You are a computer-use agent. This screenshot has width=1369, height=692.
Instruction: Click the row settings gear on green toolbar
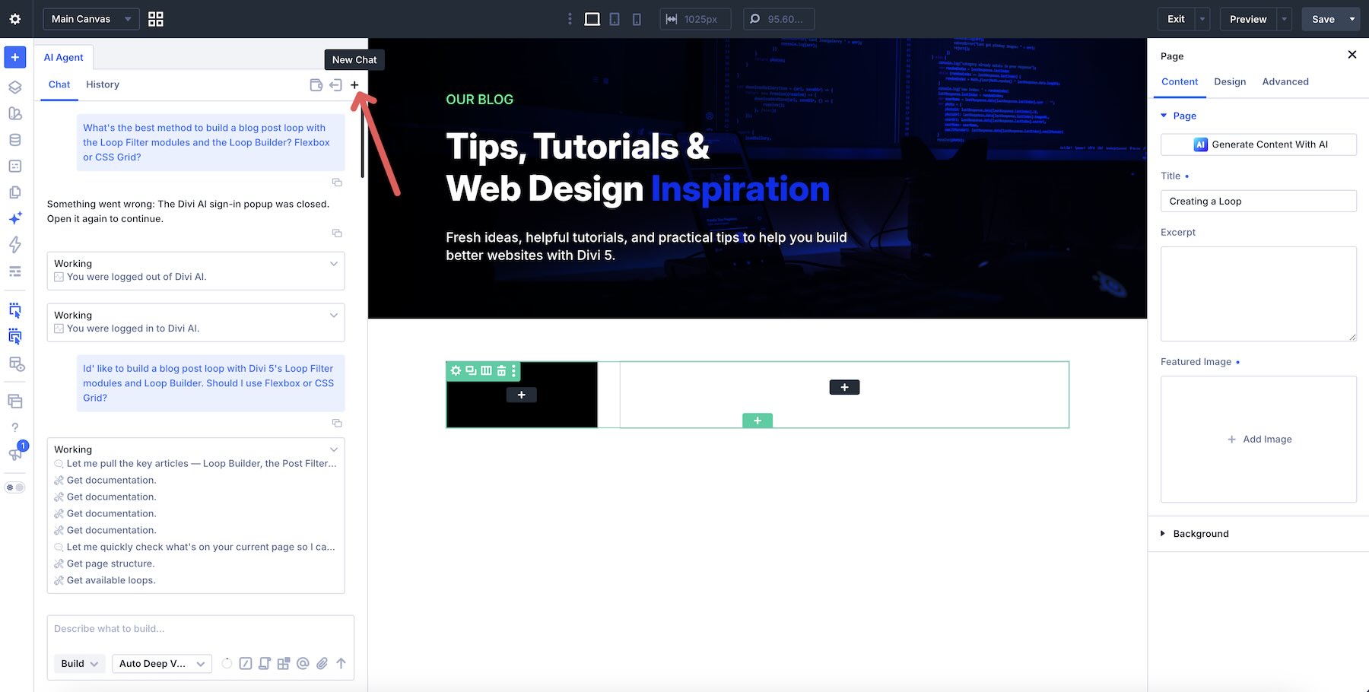click(456, 370)
